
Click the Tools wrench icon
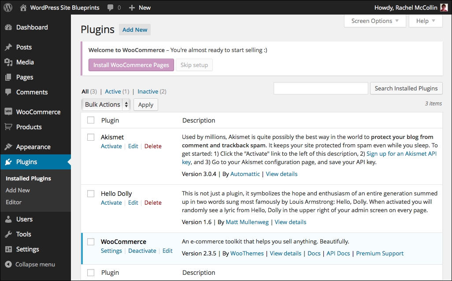click(8, 234)
